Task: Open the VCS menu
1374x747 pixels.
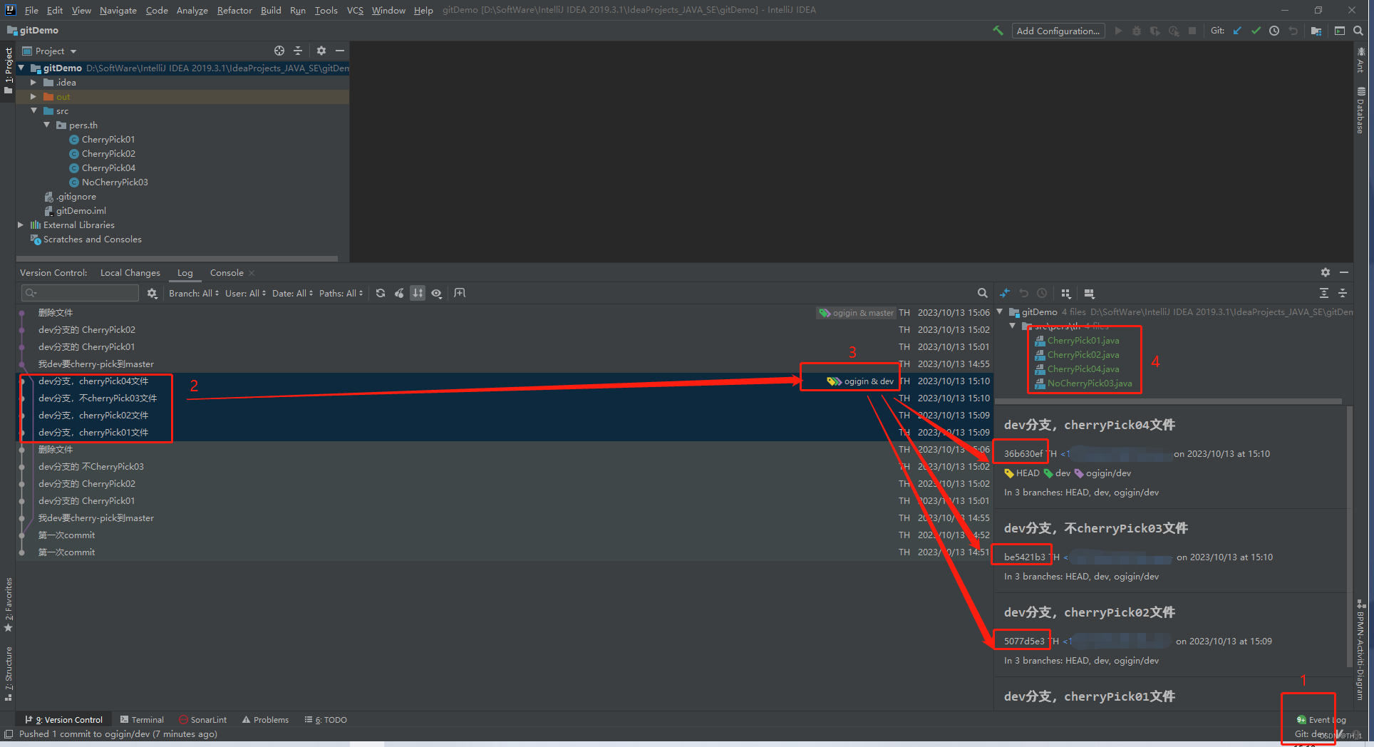Action: (355, 10)
